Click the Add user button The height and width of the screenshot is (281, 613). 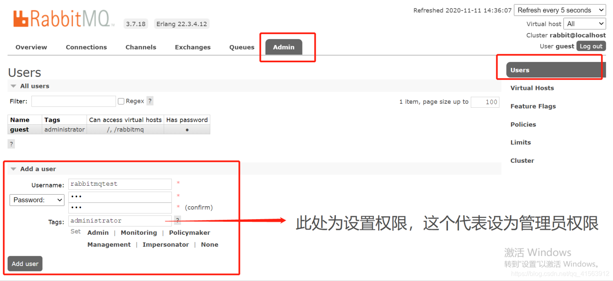[25, 264]
